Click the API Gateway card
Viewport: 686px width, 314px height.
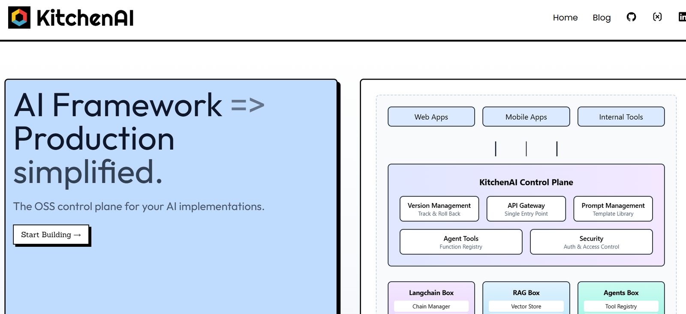pos(526,209)
